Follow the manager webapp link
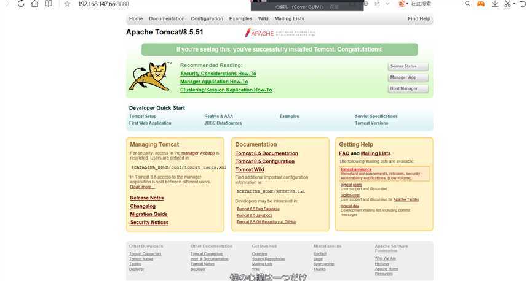 point(198,153)
